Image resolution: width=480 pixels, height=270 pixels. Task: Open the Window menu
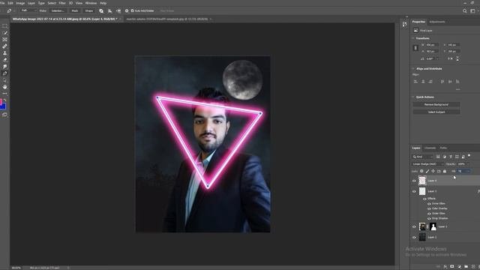pyautogui.click(x=91, y=3)
